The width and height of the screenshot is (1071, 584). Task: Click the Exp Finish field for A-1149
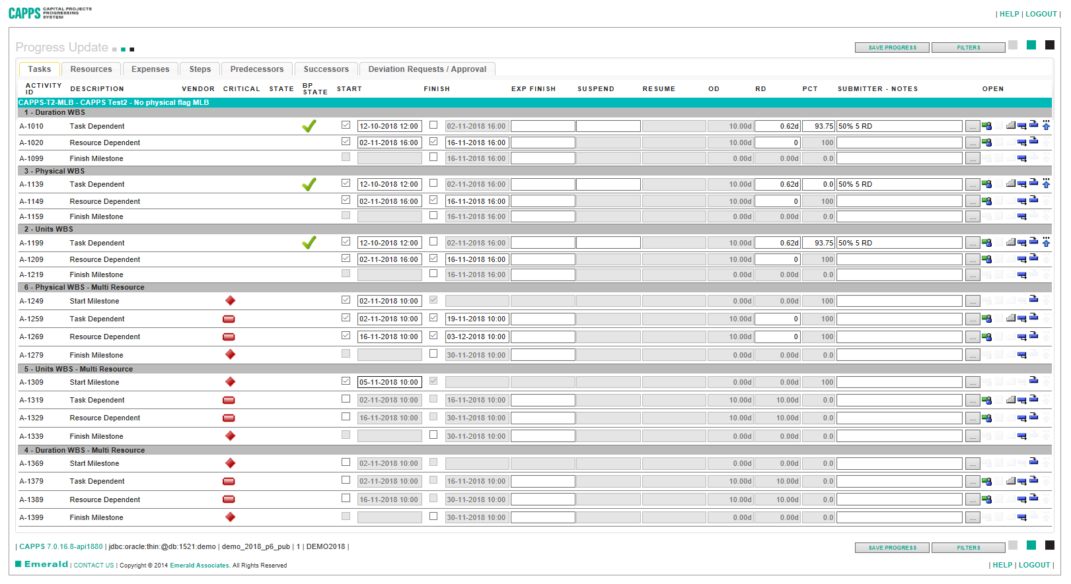[542, 201]
